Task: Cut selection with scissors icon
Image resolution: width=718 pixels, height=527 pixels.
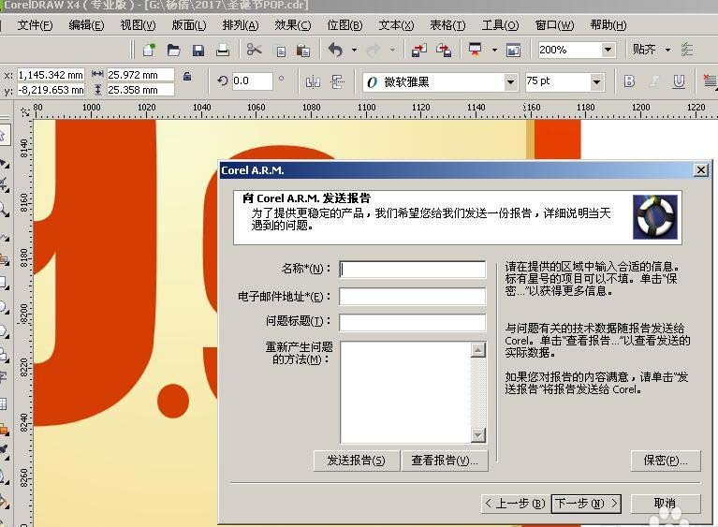Action: pyautogui.click(x=254, y=49)
